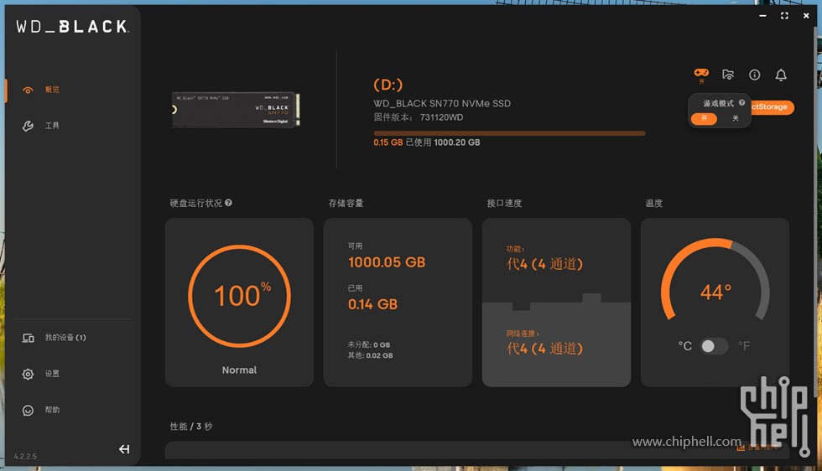
Task: Toggle temperature unit between °C and °F
Action: click(714, 346)
